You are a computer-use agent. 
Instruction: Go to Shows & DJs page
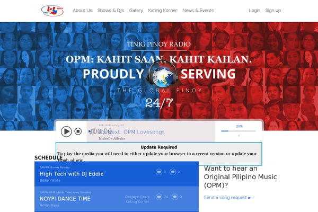(111, 11)
